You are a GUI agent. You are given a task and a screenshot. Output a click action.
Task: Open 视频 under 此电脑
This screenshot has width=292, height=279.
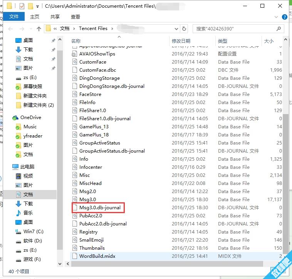point(28,176)
